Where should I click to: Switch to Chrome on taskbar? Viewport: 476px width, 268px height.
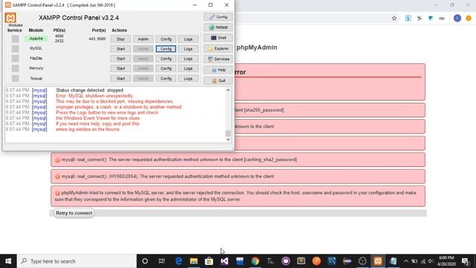(x=255, y=261)
